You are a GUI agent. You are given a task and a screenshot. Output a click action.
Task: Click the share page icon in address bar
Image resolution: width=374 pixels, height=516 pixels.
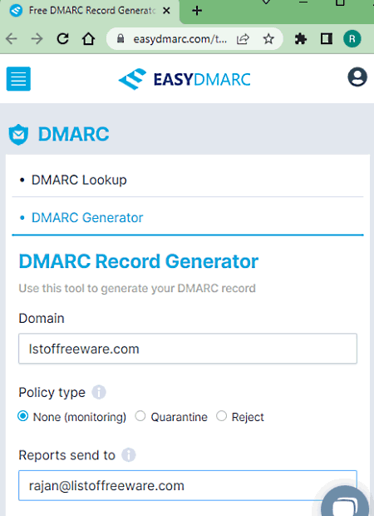click(x=243, y=39)
